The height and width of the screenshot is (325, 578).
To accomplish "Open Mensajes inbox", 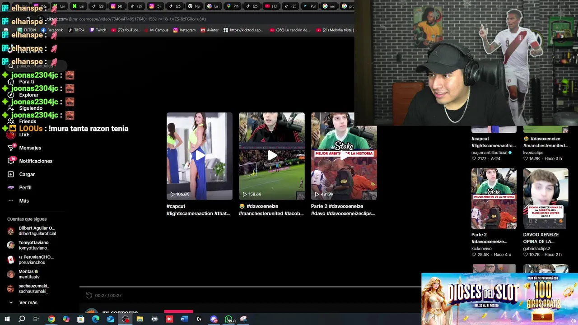I will tap(30, 148).
